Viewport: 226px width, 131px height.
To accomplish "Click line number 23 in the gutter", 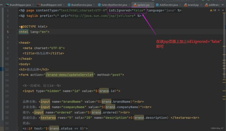I will coord(7,129).
